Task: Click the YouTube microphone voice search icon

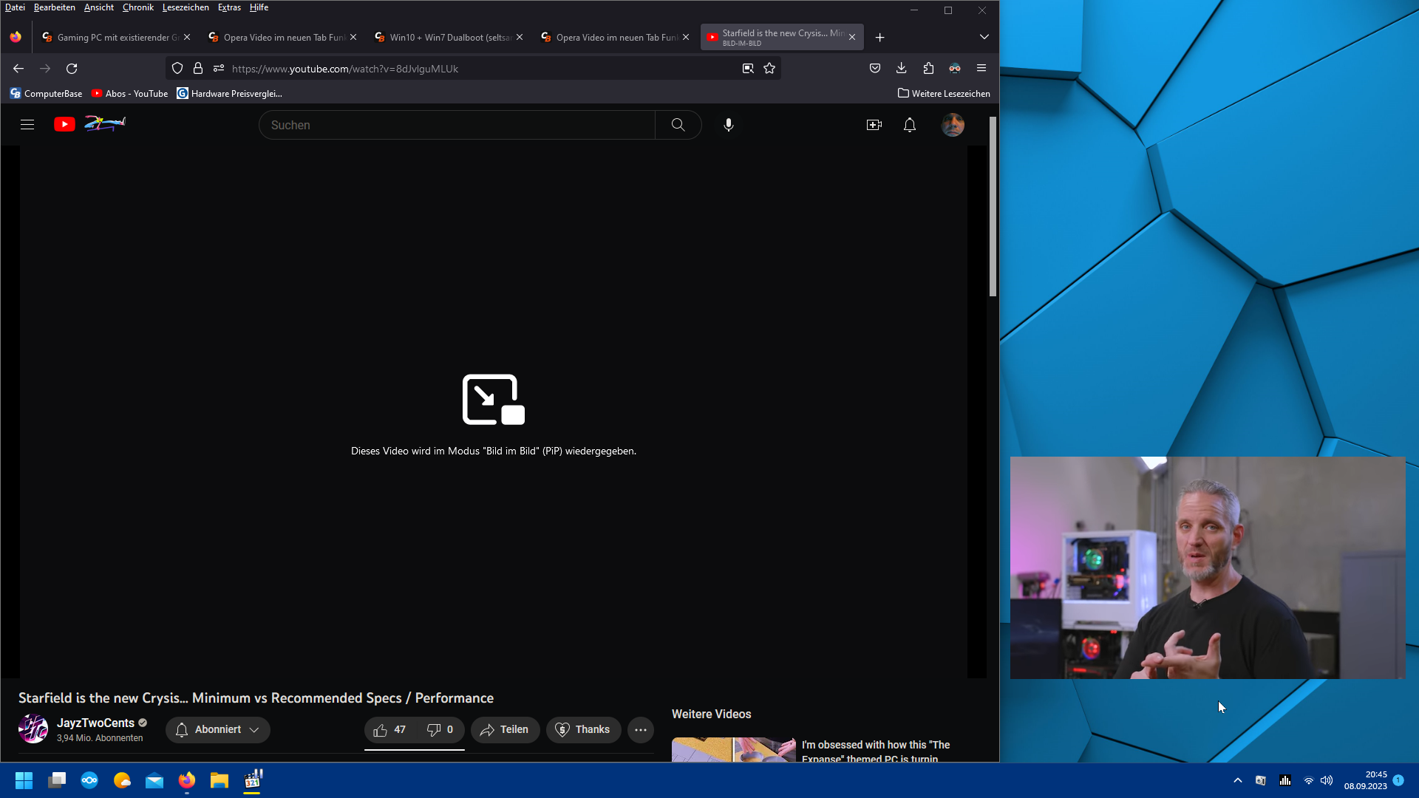Action: pyautogui.click(x=728, y=125)
